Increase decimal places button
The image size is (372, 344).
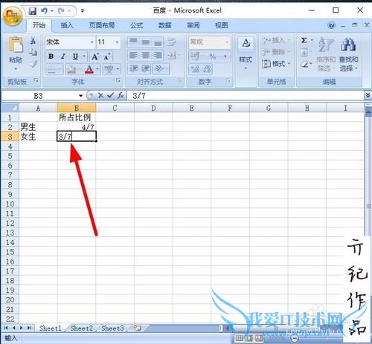(x=195, y=69)
